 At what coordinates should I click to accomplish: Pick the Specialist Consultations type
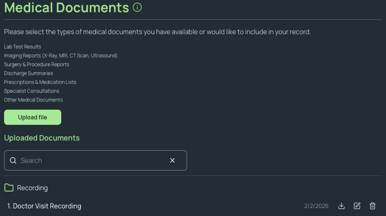(x=32, y=91)
